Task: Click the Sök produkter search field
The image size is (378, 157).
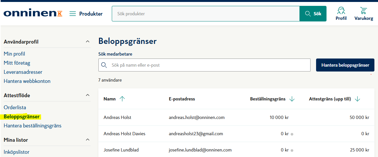Action: tap(206, 14)
